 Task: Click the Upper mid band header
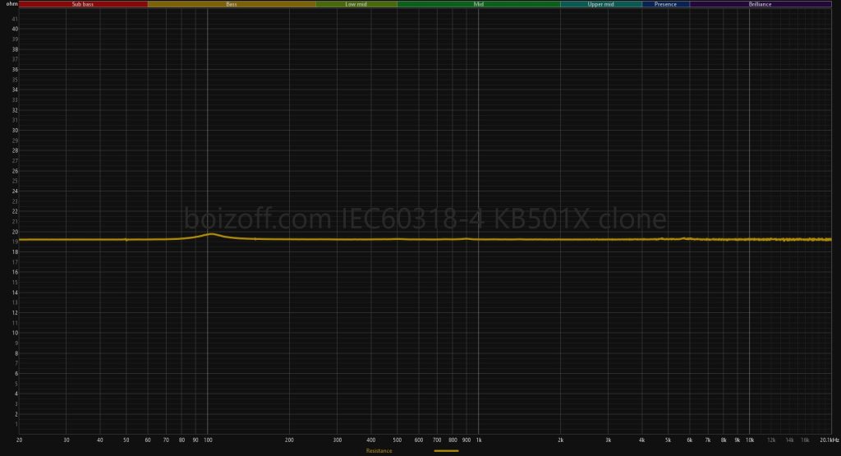click(601, 4)
